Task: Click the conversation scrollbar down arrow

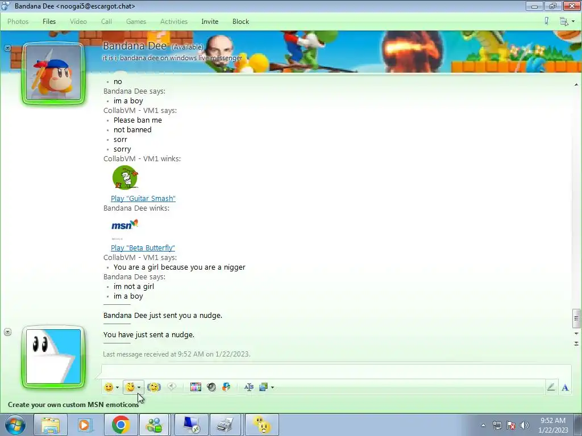Action: coord(576,334)
